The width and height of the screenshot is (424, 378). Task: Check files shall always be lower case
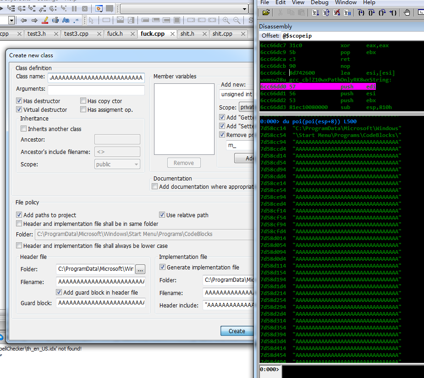pos(19,246)
